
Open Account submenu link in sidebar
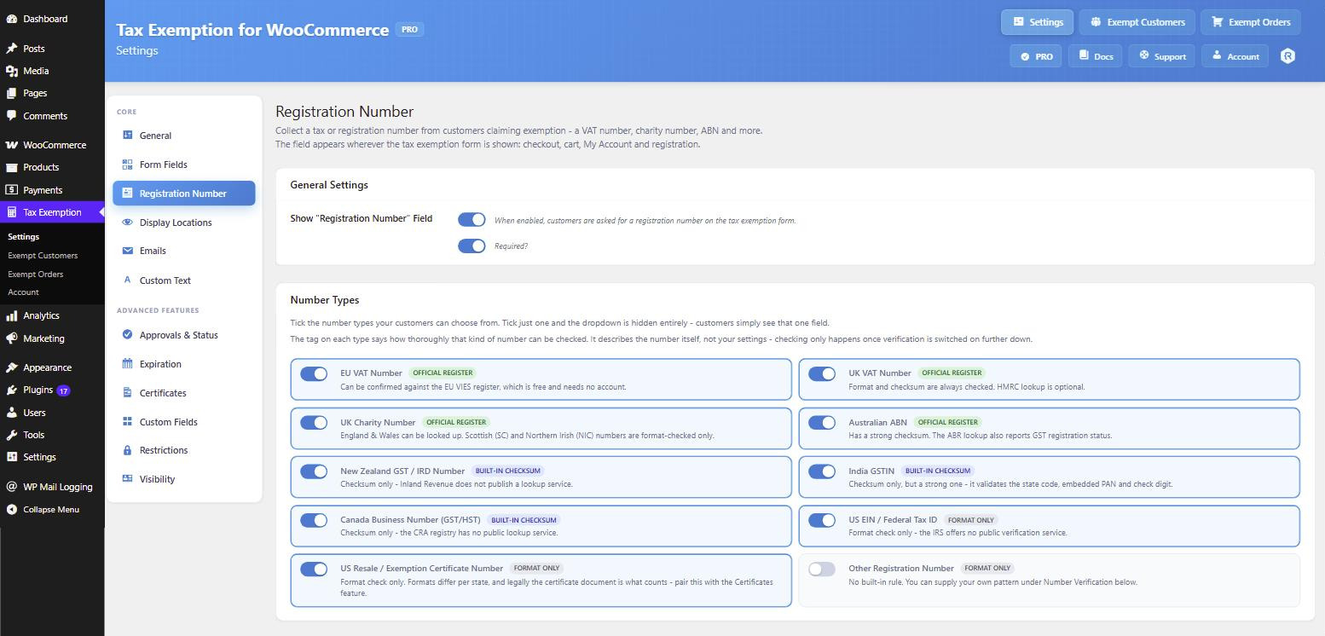tap(23, 292)
